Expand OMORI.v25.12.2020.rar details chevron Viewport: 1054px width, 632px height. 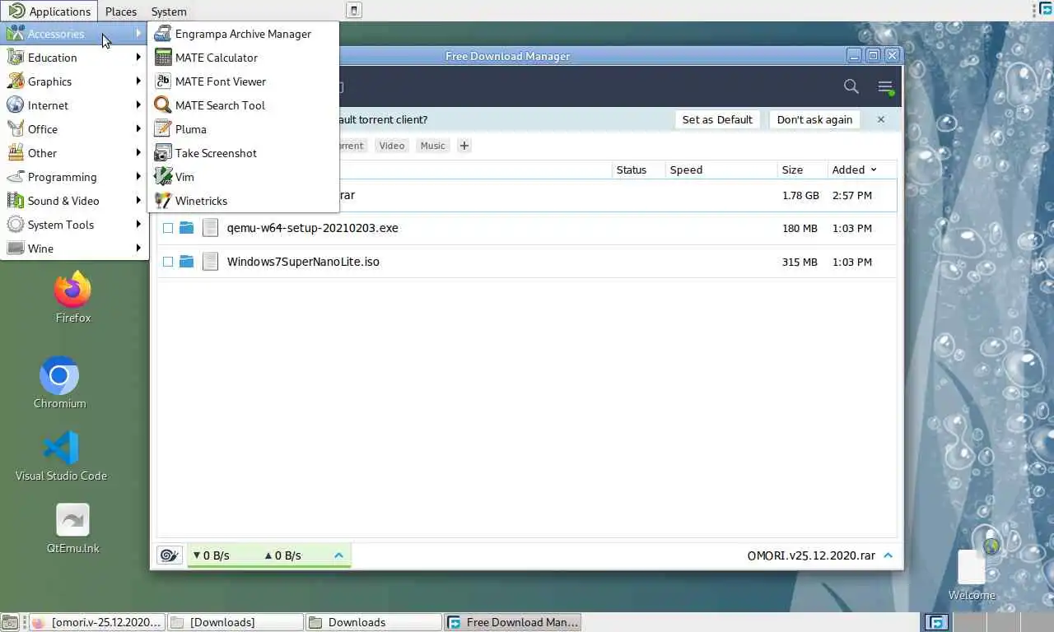(888, 555)
